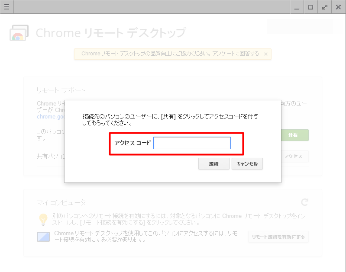Click the アクセス コード input field
The width and height of the screenshot is (346, 272).
(x=192, y=143)
